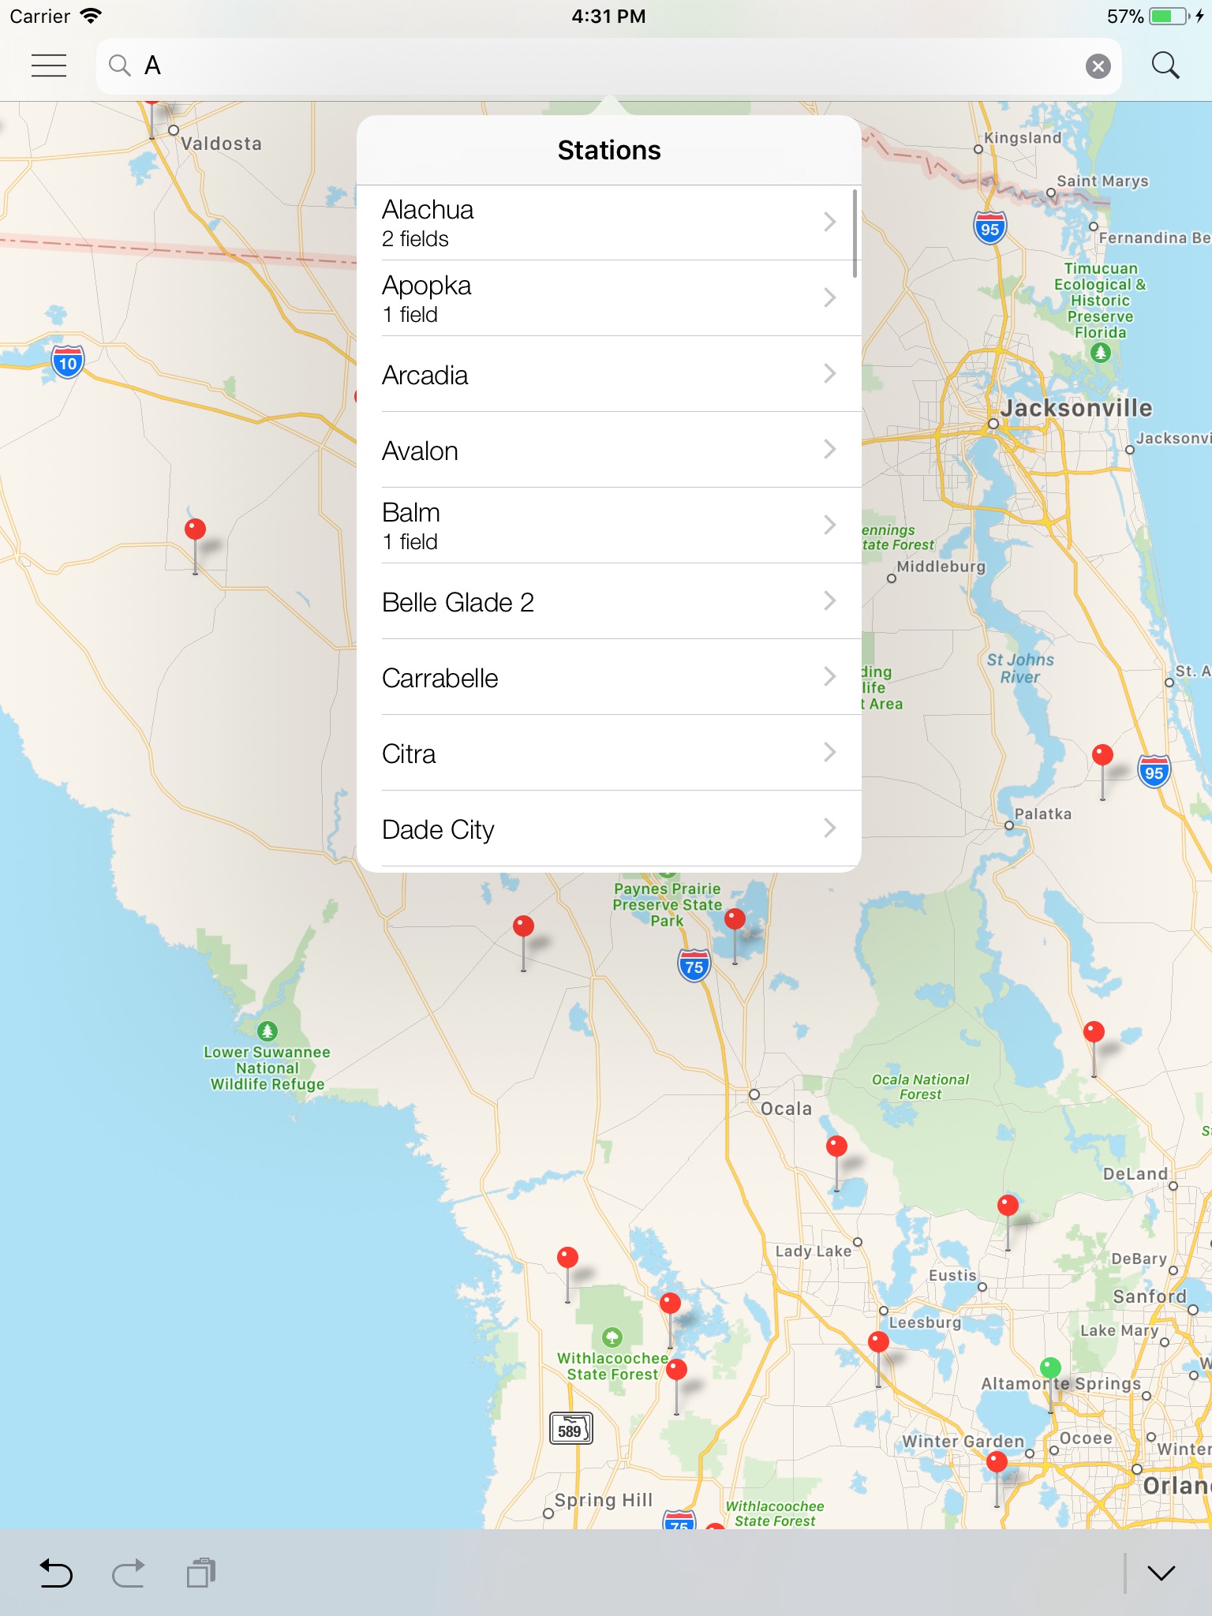Tap the St Johns River label
The height and width of the screenshot is (1616, 1212).
pos(1020,668)
